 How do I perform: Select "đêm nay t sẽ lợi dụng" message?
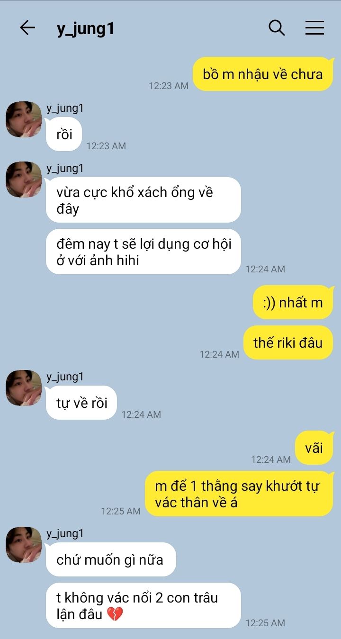(144, 252)
